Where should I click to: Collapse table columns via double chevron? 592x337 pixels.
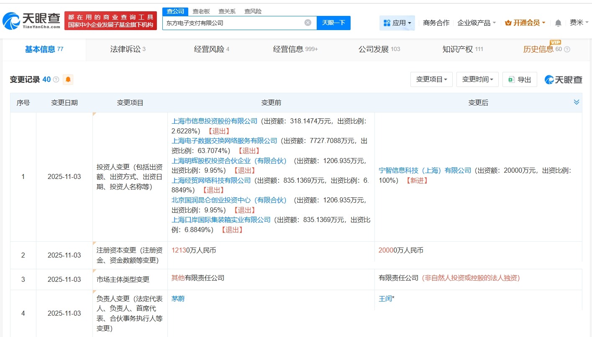[x=576, y=102]
